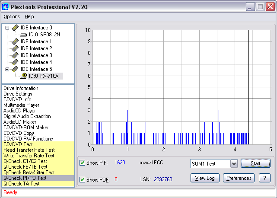Click the POF count value 0
The width and height of the screenshot is (277, 198).
[x=116, y=179]
